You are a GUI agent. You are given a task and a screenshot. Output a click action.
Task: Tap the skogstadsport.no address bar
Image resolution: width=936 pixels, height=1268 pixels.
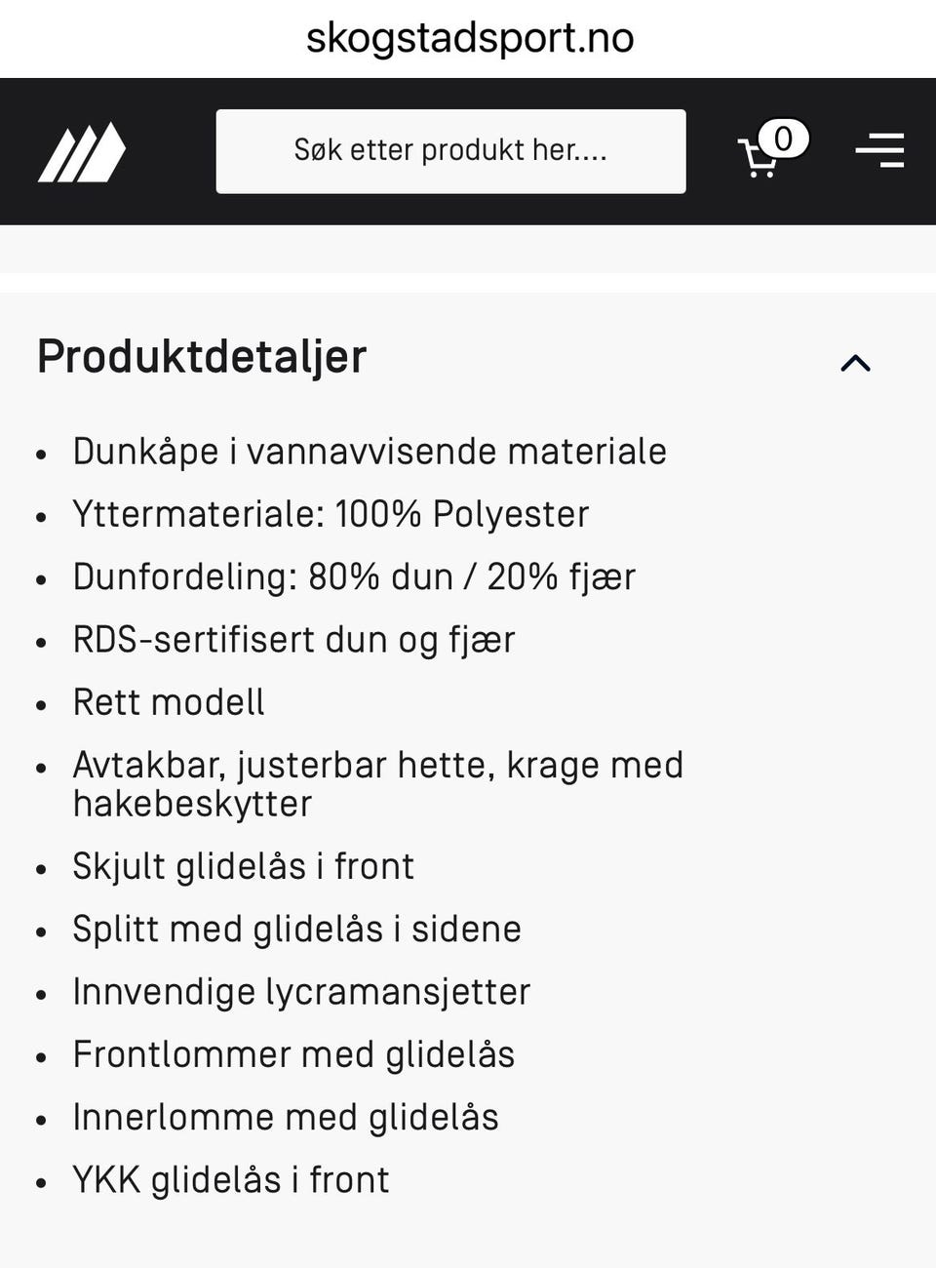point(469,38)
